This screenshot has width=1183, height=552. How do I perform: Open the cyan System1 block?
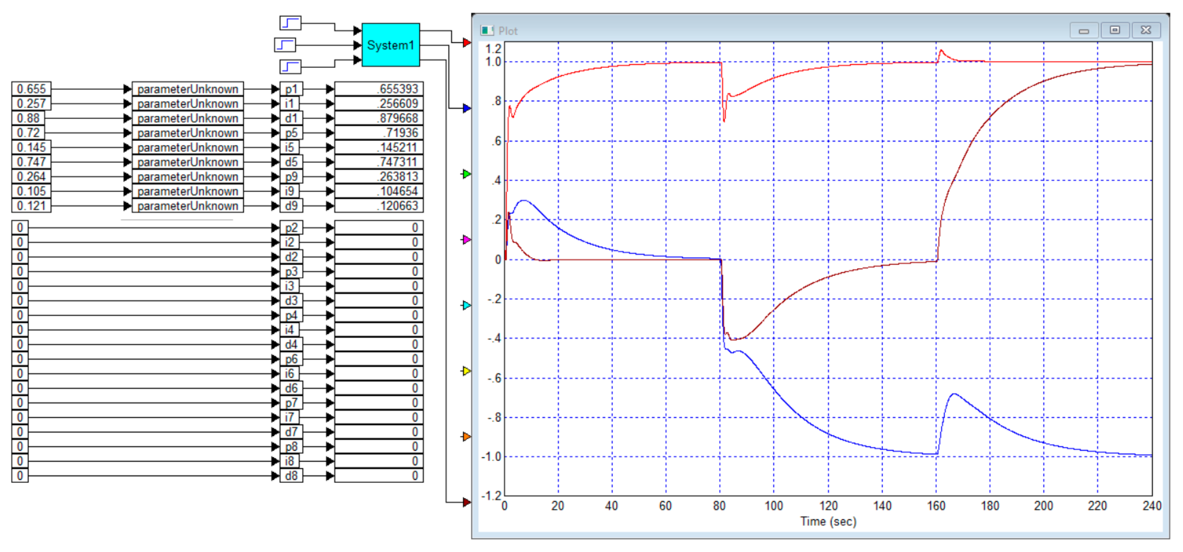390,45
